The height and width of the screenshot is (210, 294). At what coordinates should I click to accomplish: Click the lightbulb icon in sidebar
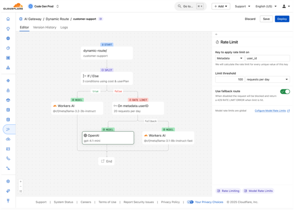tap(8, 29)
